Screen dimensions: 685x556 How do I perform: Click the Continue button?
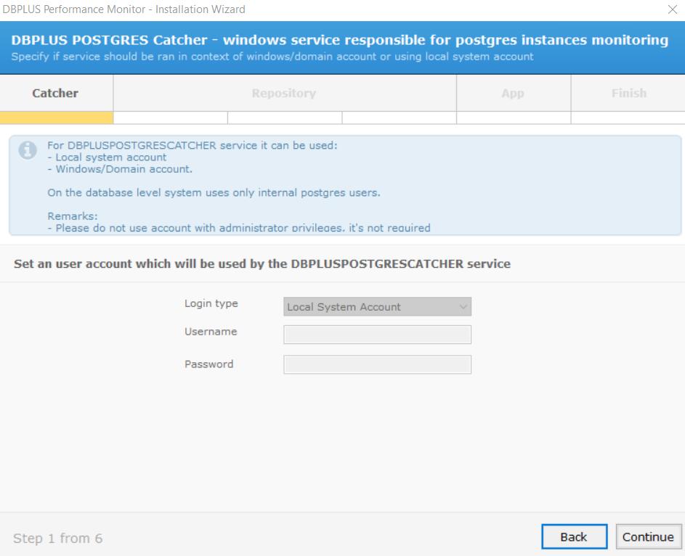point(648,536)
